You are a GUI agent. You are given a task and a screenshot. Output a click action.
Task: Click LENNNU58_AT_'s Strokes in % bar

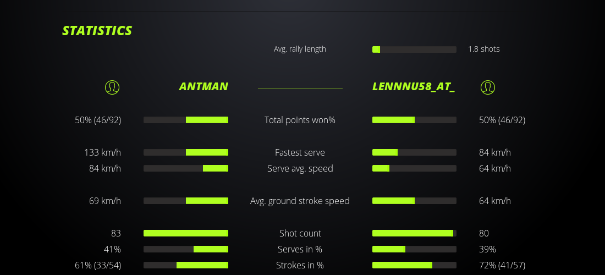(x=414, y=265)
